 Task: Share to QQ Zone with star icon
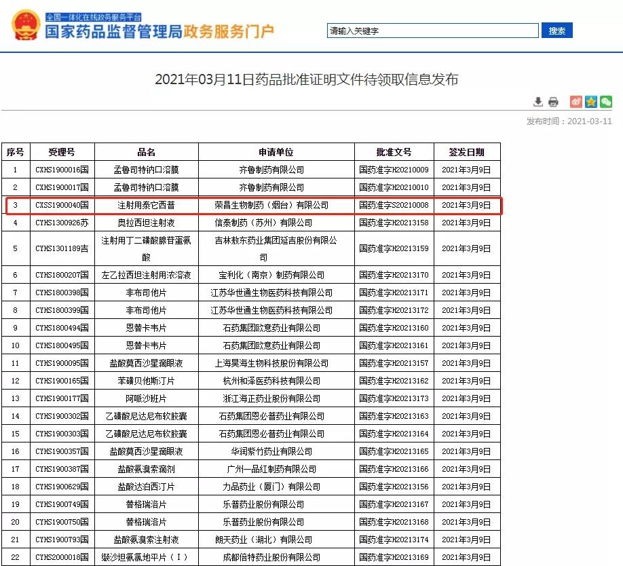[x=591, y=102]
